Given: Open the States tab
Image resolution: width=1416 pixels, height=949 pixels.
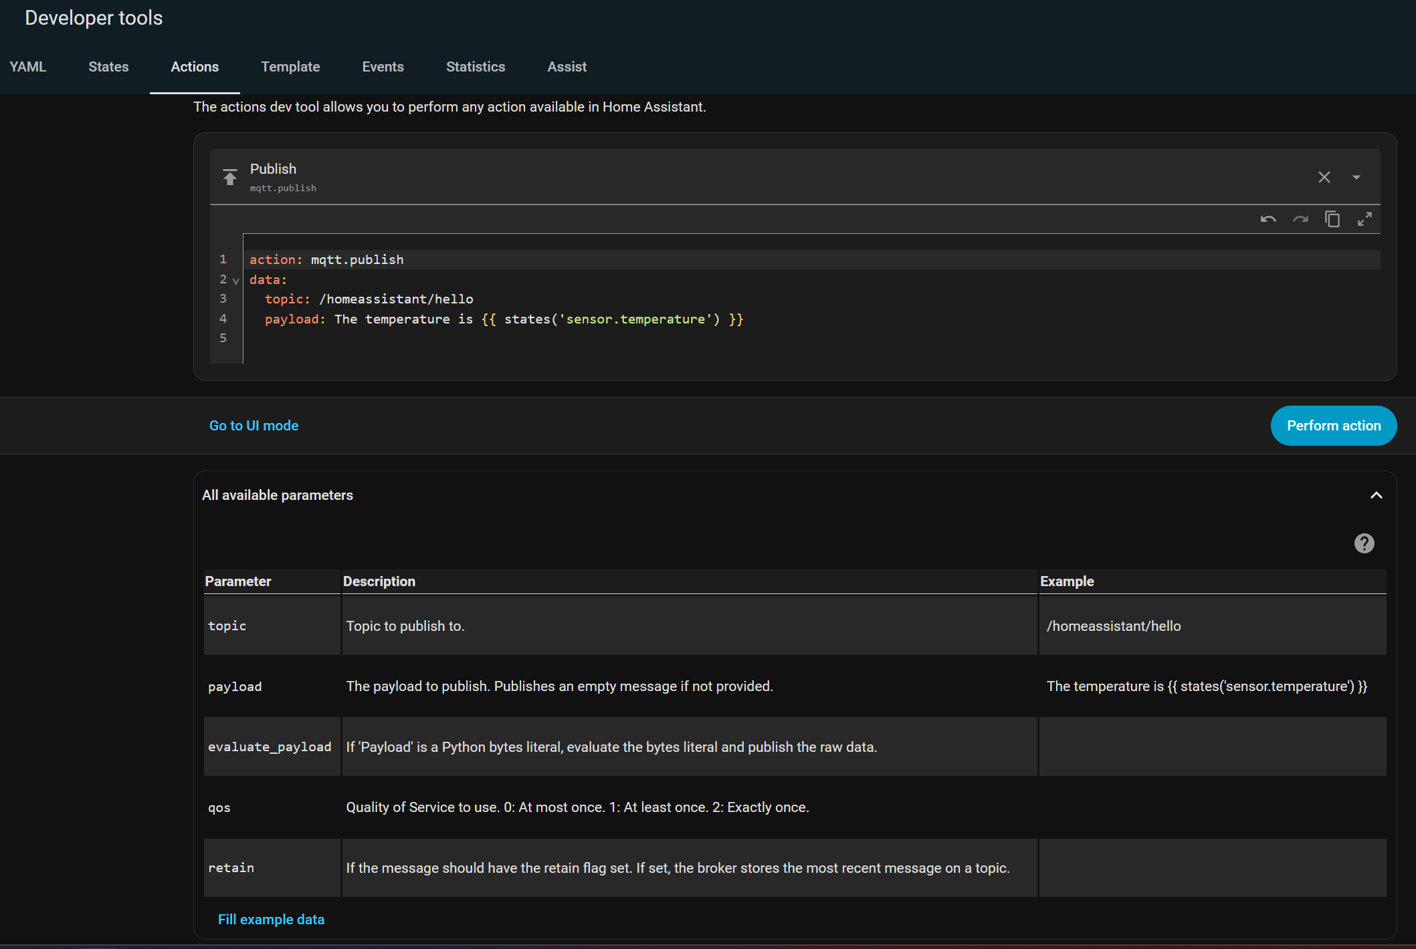Looking at the screenshot, I should tap(108, 67).
